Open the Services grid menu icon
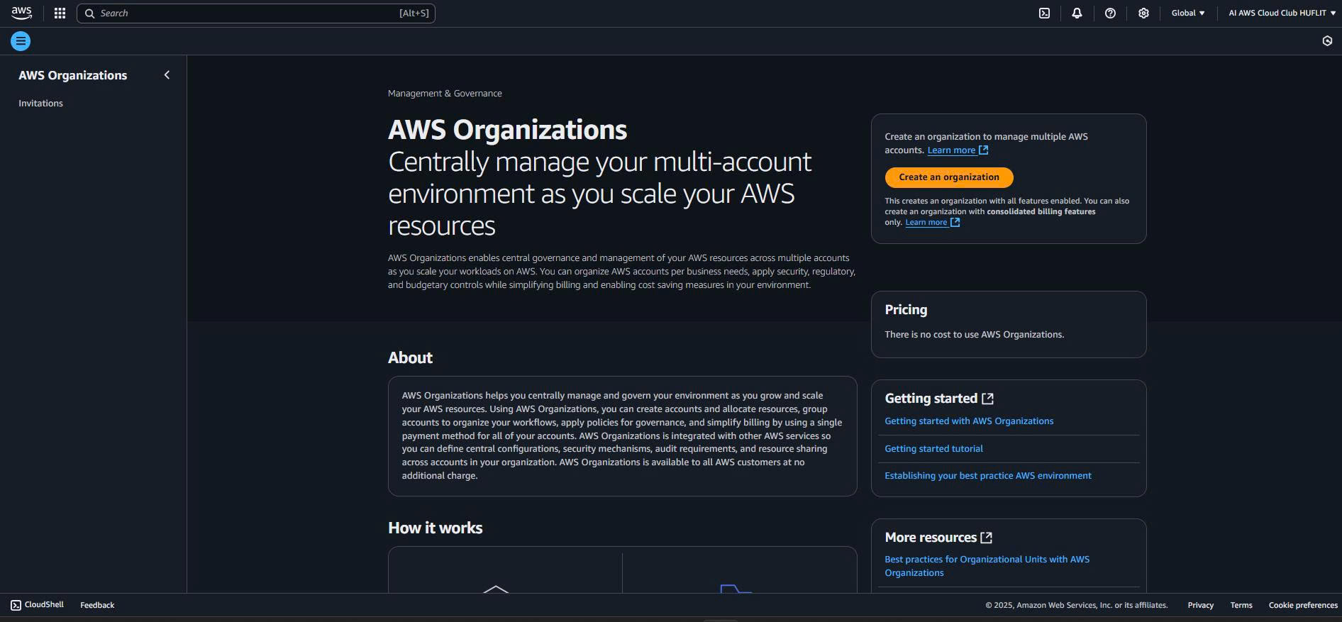 tap(60, 13)
